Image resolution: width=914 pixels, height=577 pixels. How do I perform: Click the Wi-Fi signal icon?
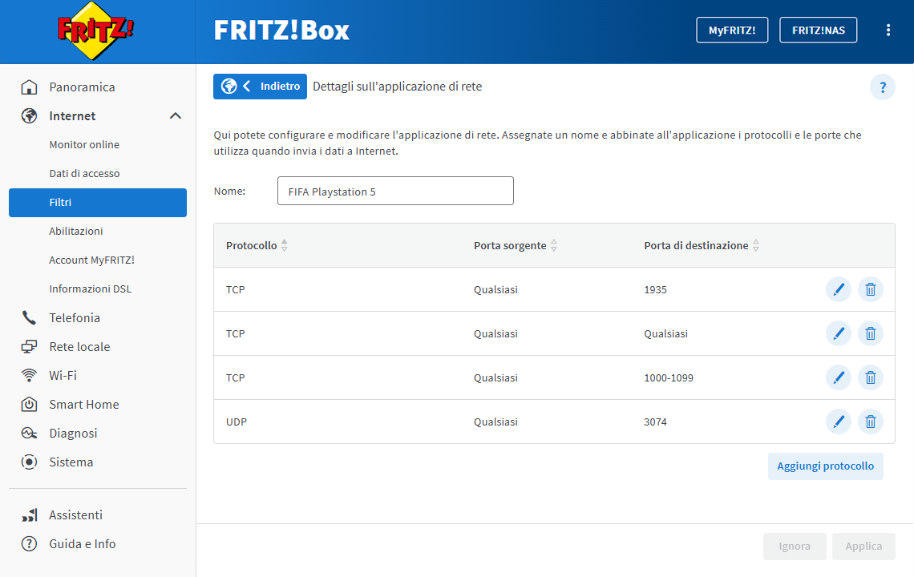click(x=29, y=375)
